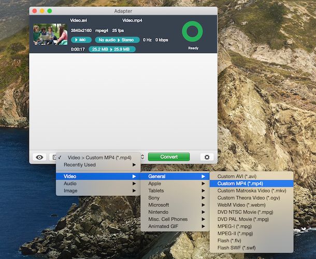Click the arrow beside Animated GIF

[x=203, y=226]
